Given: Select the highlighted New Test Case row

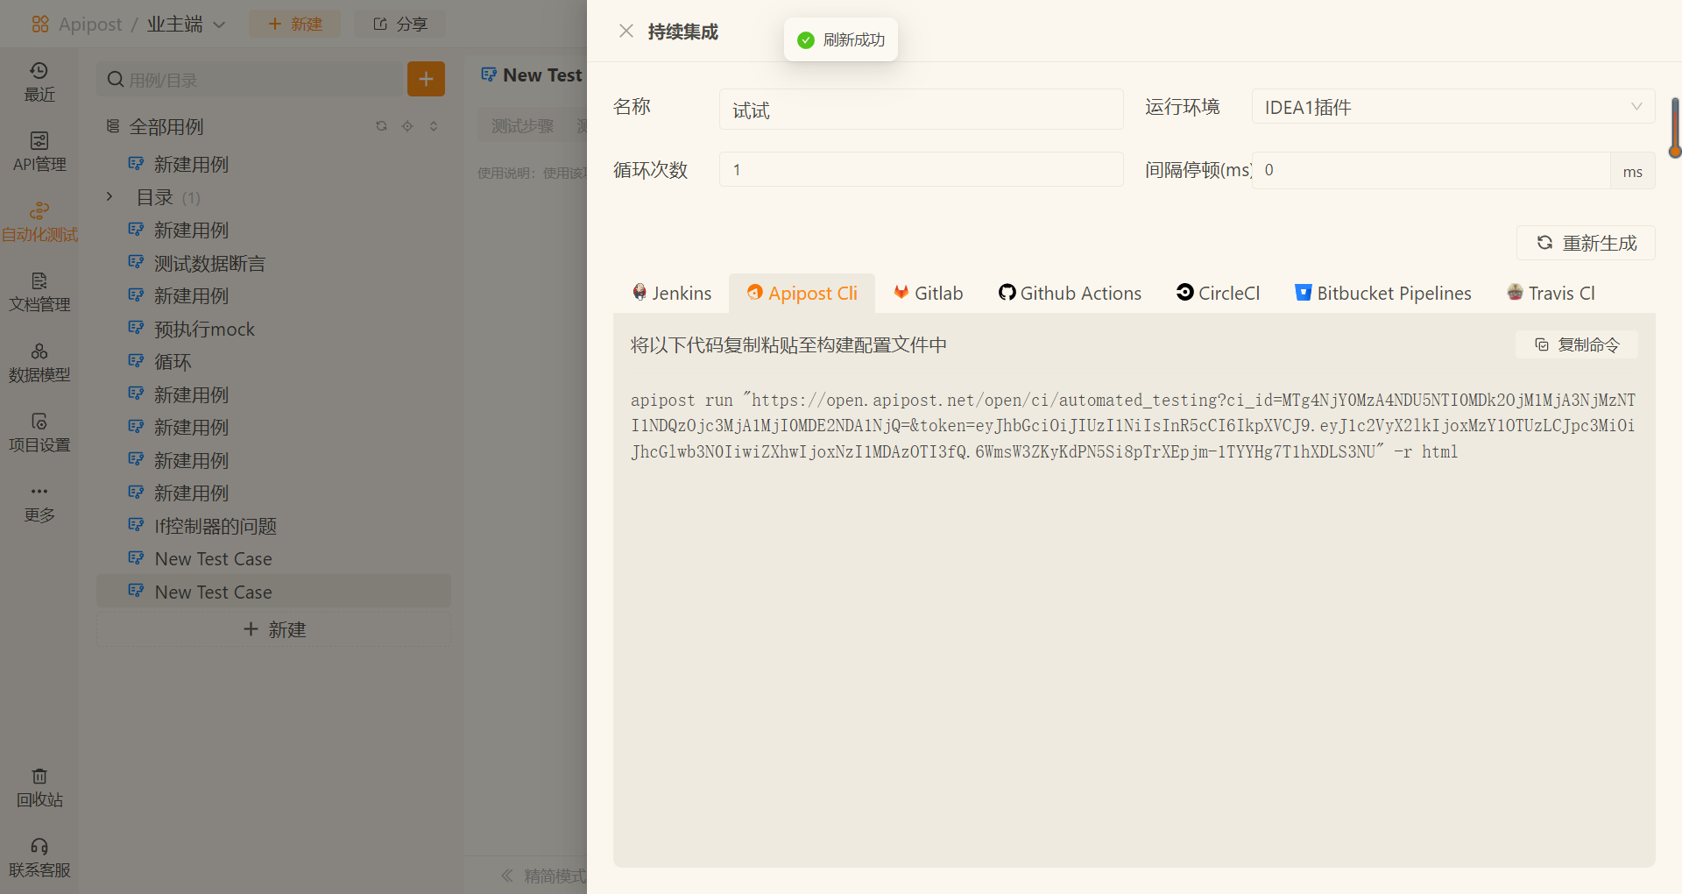Looking at the screenshot, I should pos(273,592).
